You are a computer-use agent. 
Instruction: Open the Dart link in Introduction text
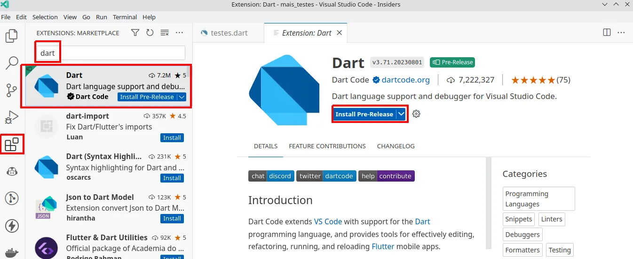(x=422, y=221)
